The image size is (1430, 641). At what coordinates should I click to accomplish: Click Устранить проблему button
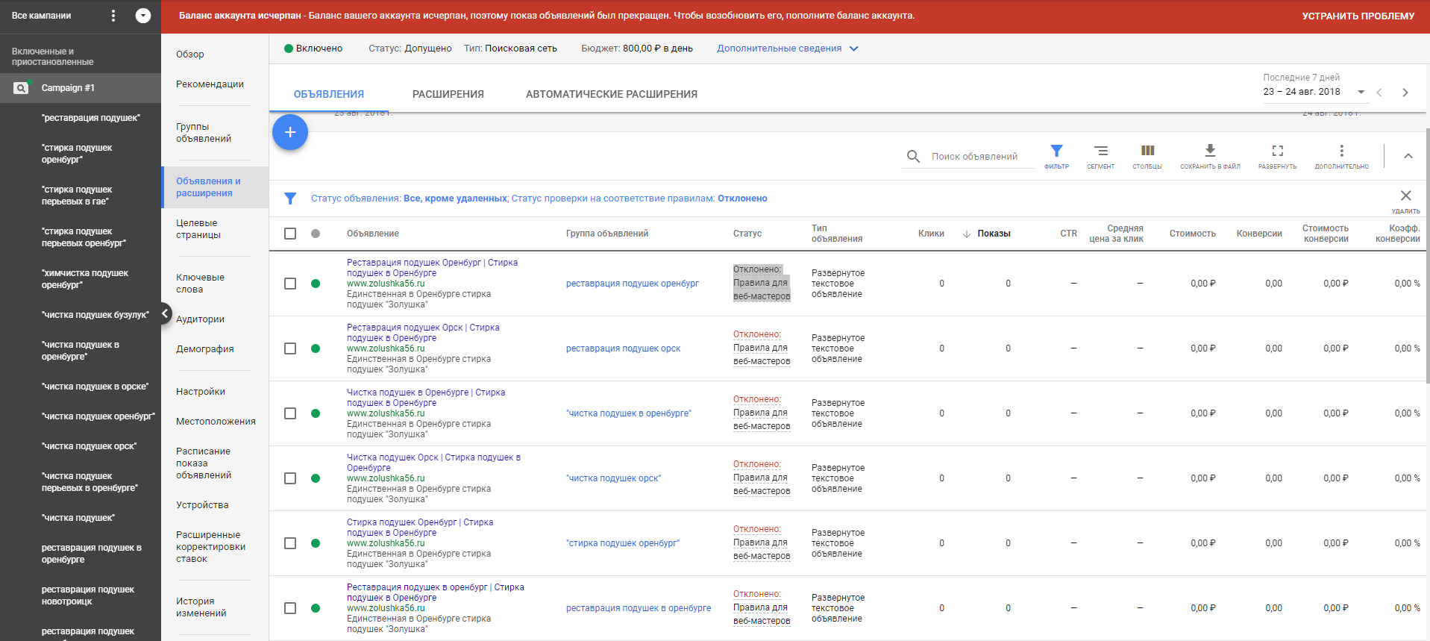click(1358, 16)
